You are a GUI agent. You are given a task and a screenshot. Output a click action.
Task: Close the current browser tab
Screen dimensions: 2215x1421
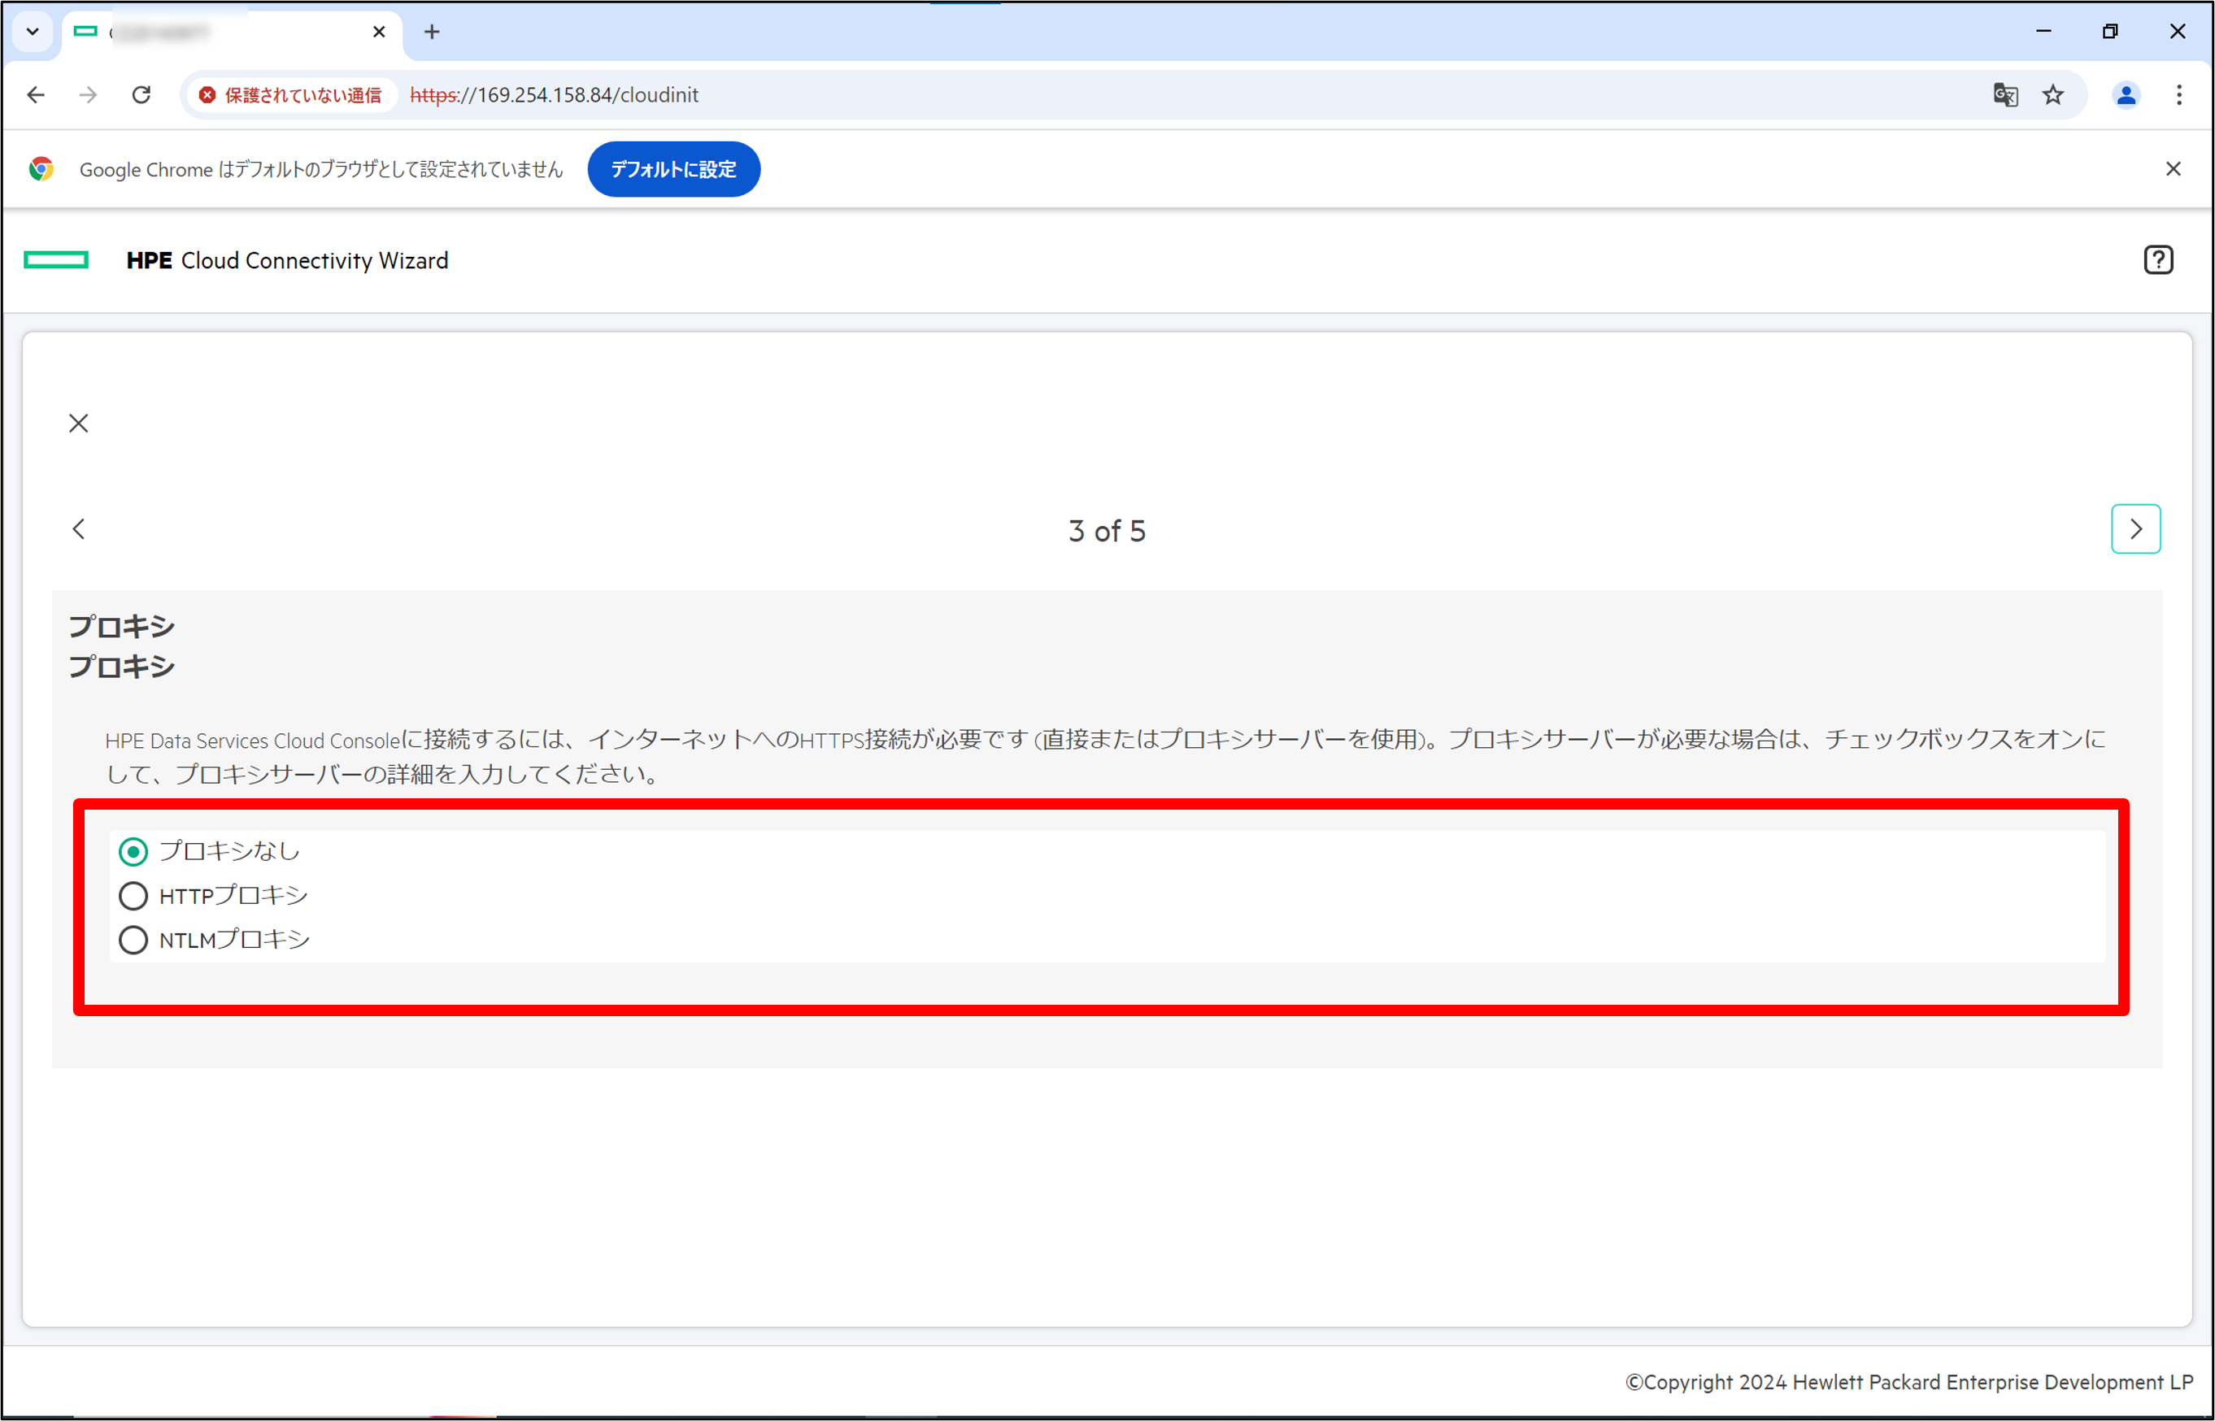coord(379,32)
